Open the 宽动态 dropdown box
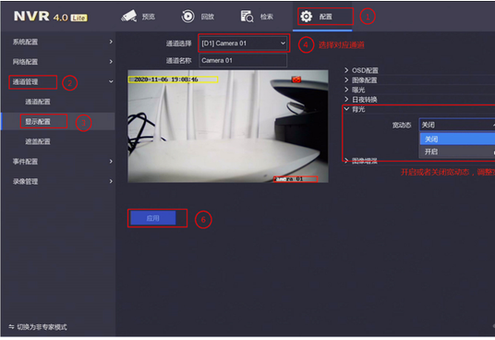 457,125
